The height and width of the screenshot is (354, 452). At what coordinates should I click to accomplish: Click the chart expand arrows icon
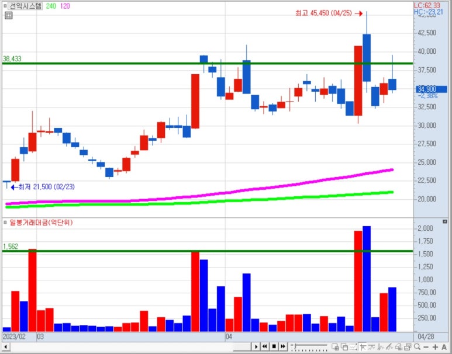point(353,347)
